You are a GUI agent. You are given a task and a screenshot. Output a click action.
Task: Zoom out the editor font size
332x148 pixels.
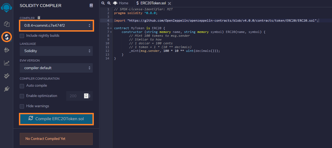click(103, 3)
